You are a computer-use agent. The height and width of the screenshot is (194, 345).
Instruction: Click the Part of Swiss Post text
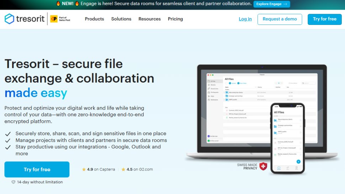coord(64,19)
